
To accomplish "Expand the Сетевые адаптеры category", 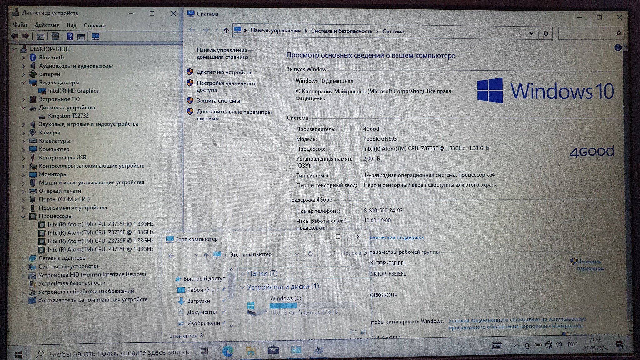I will pos(23,258).
